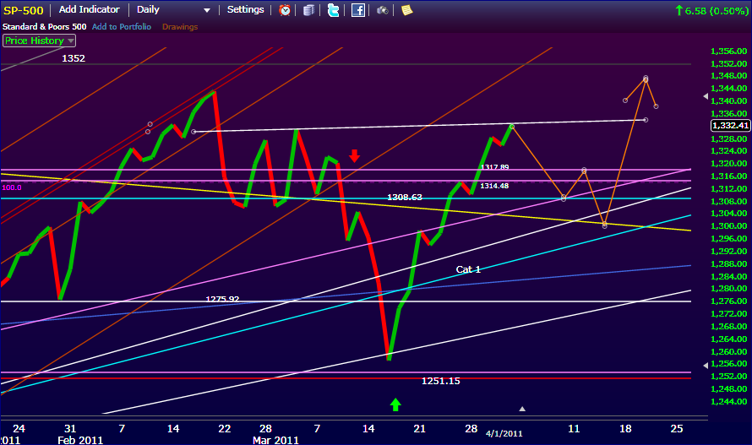This screenshot has height=445, width=752.
Task: Open the alarm clock alerts icon
Action: (285, 10)
